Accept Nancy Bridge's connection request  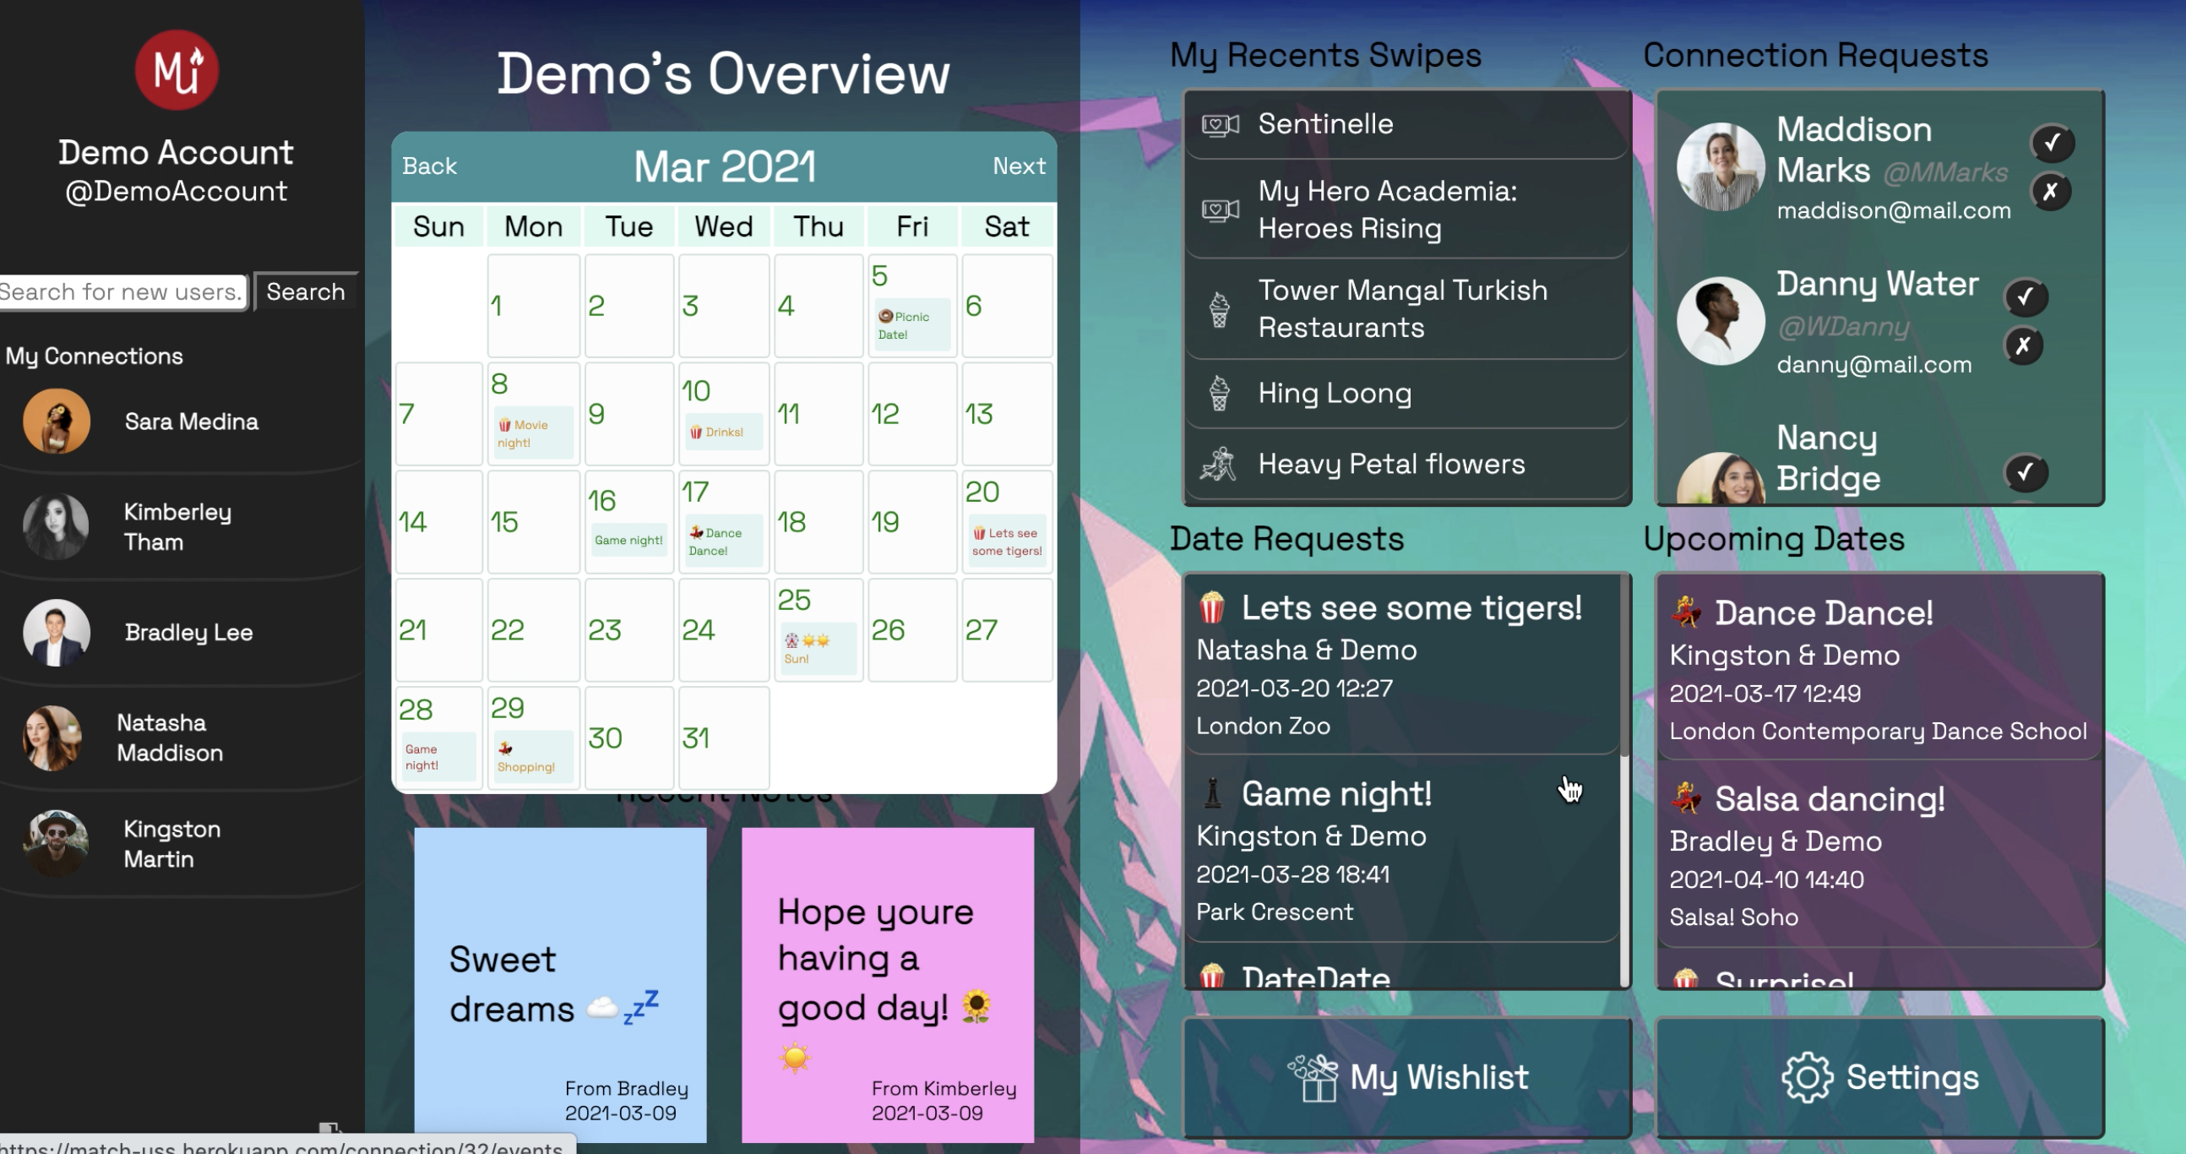click(2026, 471)
